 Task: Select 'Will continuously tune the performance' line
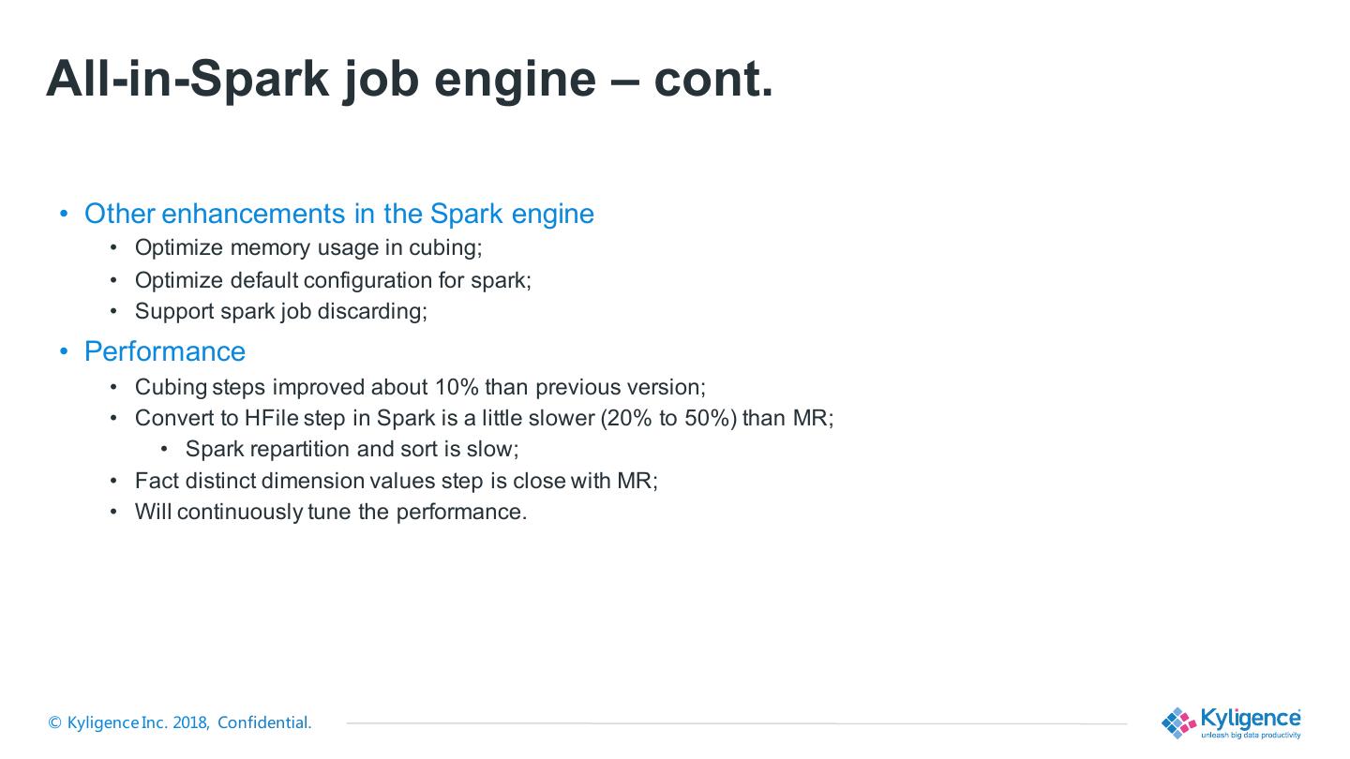tap(331, 512)
